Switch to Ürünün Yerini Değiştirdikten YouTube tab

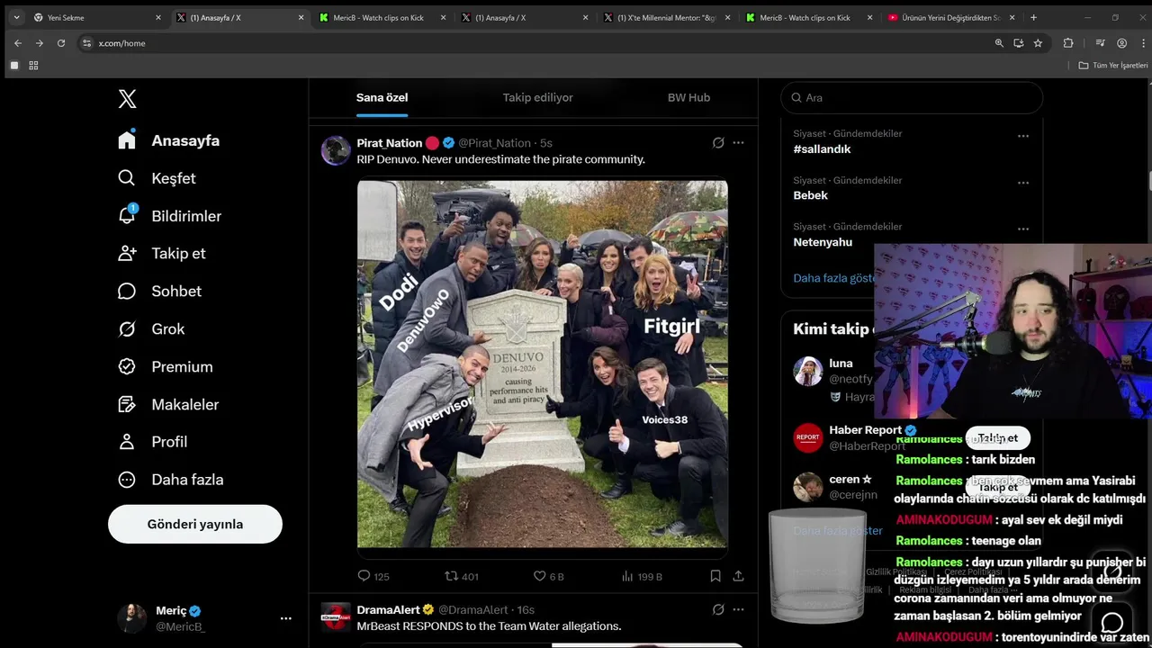(951, 17)
